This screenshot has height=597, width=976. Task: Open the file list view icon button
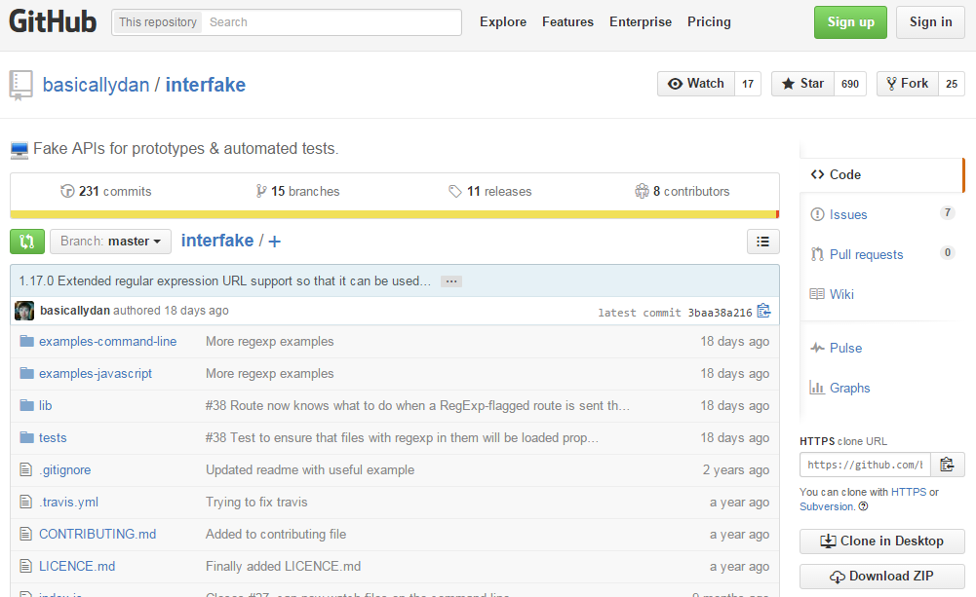(x=763, y=242)
